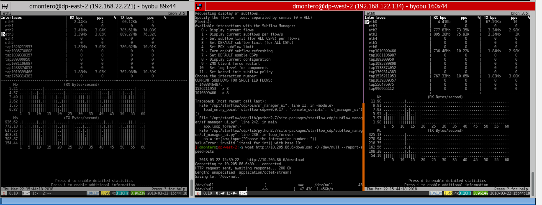Image resolution: width=542 pixels, height=205 pixels.
Task: Select tap1526211953 in the dp-east-2 window
Action: pos(18,46)
